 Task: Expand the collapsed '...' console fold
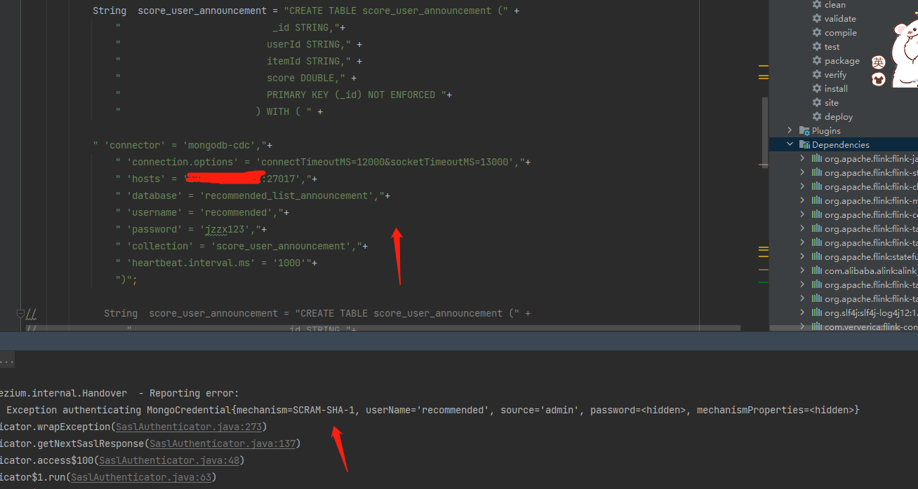coord(6,361)
